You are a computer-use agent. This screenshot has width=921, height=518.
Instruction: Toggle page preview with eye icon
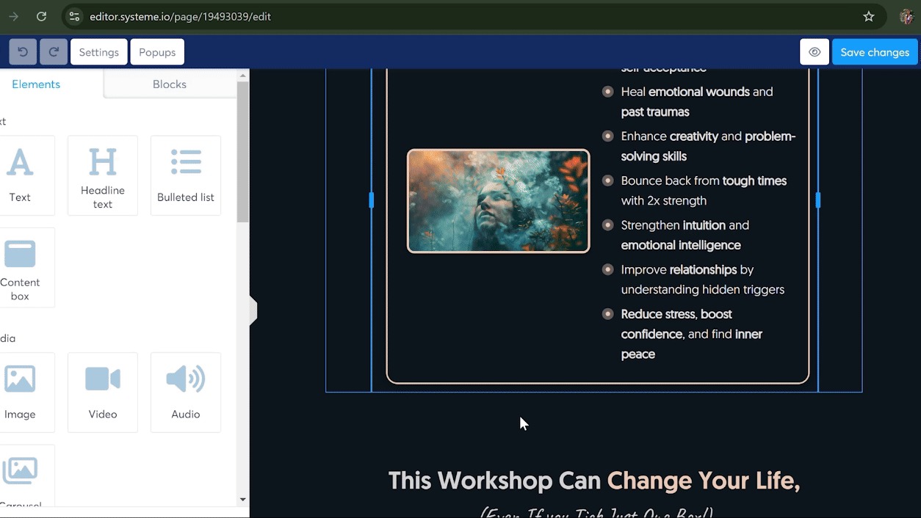[x=815, y=52]
